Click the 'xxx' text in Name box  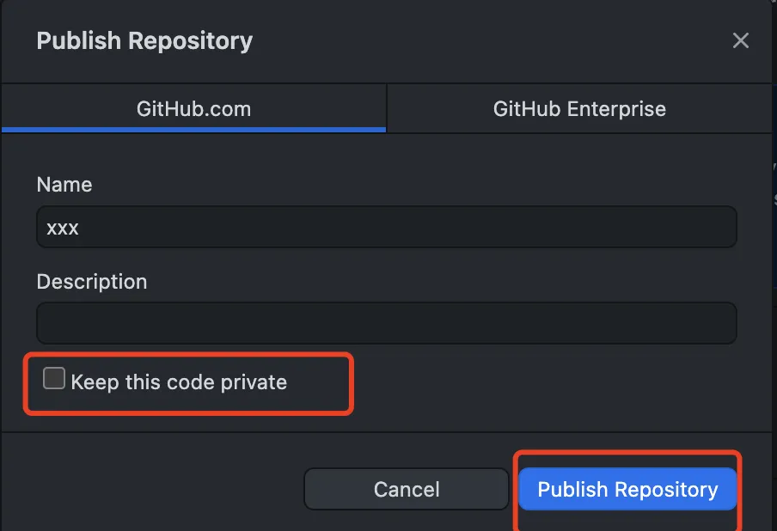click(63, 229)
